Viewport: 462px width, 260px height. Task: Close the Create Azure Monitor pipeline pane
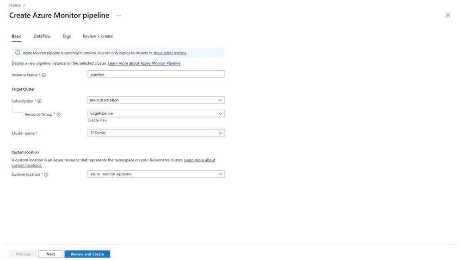[448, 15]
